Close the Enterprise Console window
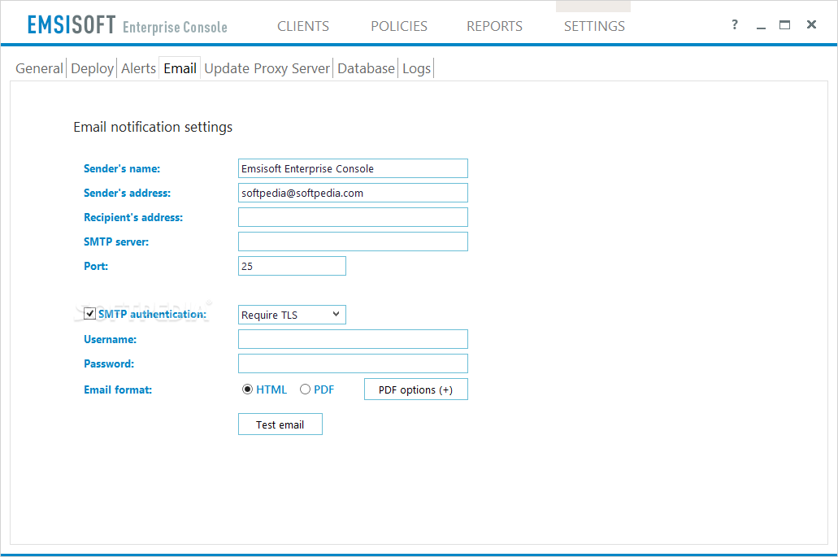The image size is (838, 557). (811, 24)
